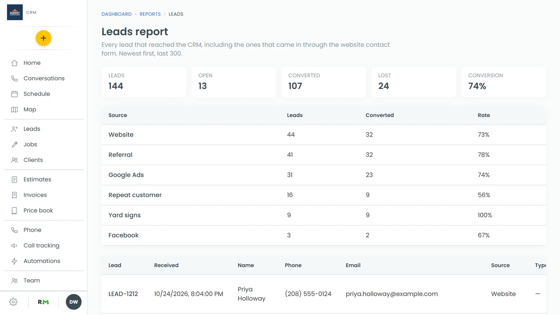Viewport: 560px width, 315px height.
Task: Open lead LEAD-1212
Action: pyautogui.click(x=123, y=294)
